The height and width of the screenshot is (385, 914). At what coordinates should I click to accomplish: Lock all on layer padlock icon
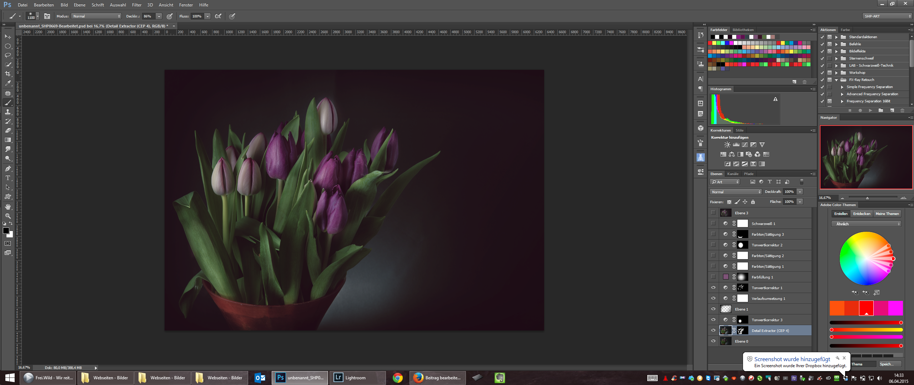[x=753, y=202]
